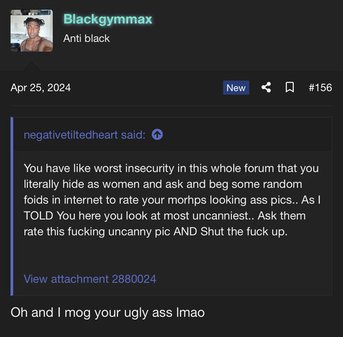Open View attachment 2880024 link
The height and width of the screenshot is (337, 343).
[x=90, y=279]
